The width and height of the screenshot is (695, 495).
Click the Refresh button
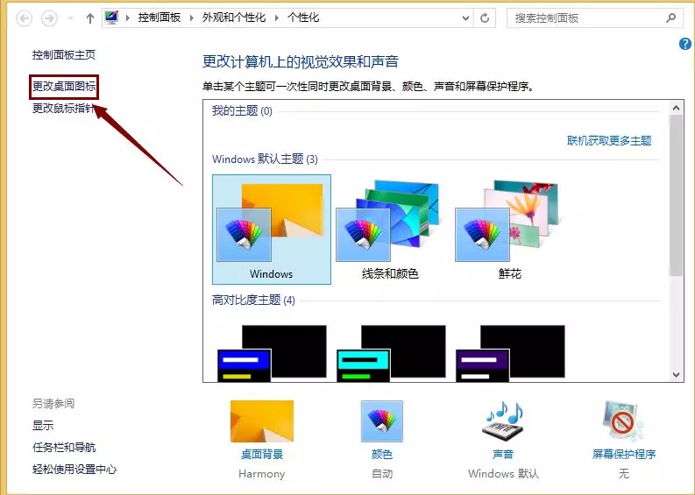coord(485,18)
